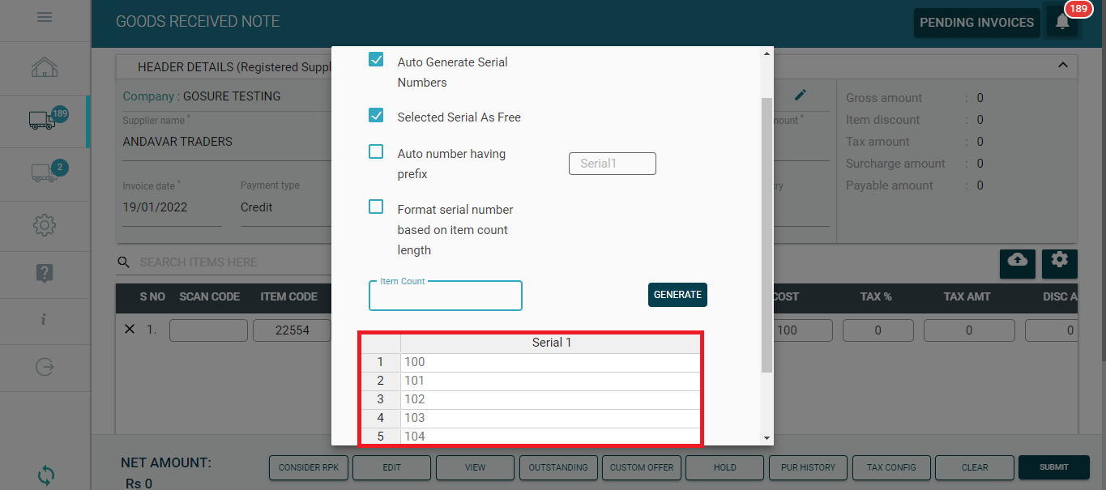Click the CUSTOM OFFER button
The height and width of the screenshot is (490, 1106).
[x=642, y=467]
